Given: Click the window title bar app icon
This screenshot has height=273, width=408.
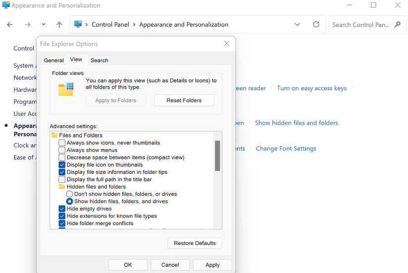Looking at the screenshot, I should pos(6,5).
